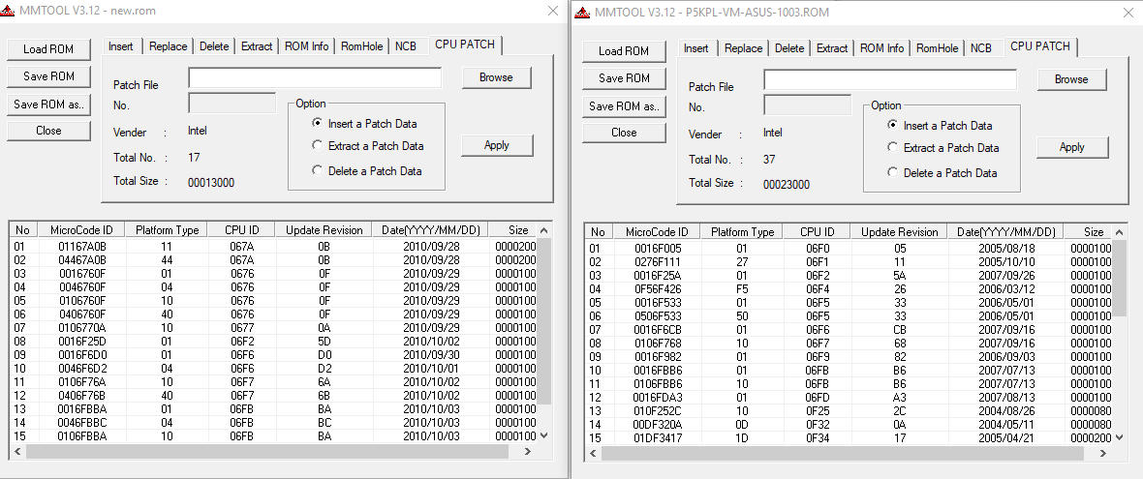
Task: Select row 010F252C in P5KPL list
Action: (850, 410)
